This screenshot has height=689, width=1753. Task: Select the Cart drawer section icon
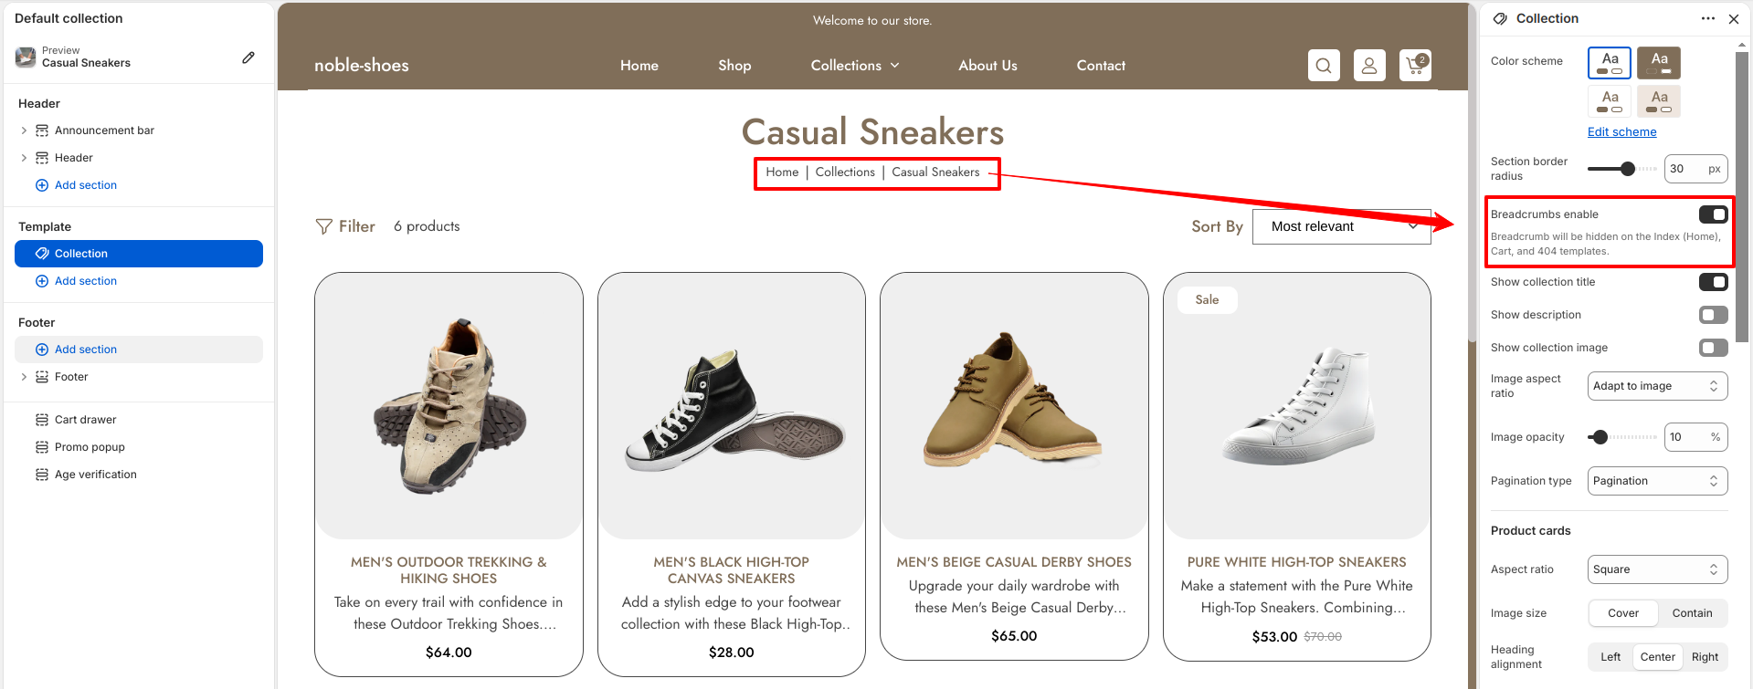point(42,420)
